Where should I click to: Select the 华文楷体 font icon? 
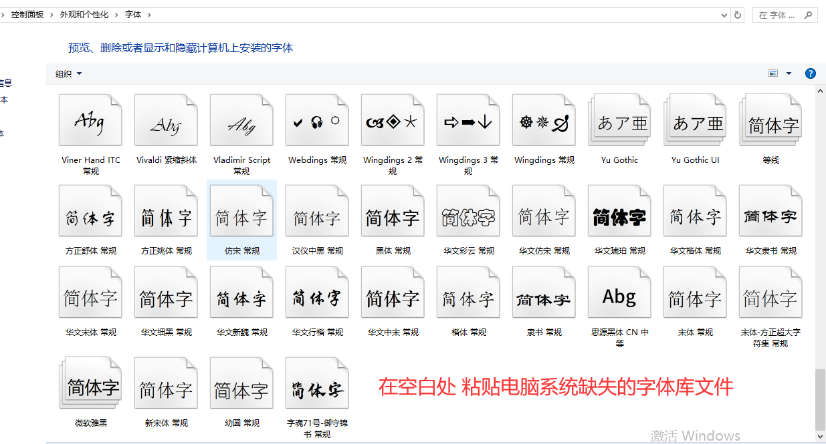696,211
